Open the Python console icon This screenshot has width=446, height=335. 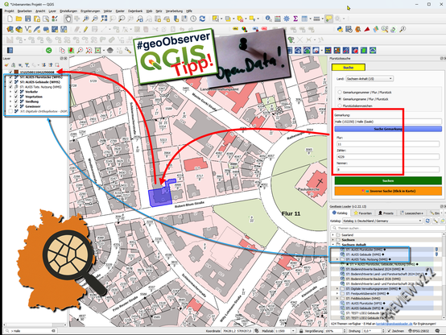(x=340, y=29)
